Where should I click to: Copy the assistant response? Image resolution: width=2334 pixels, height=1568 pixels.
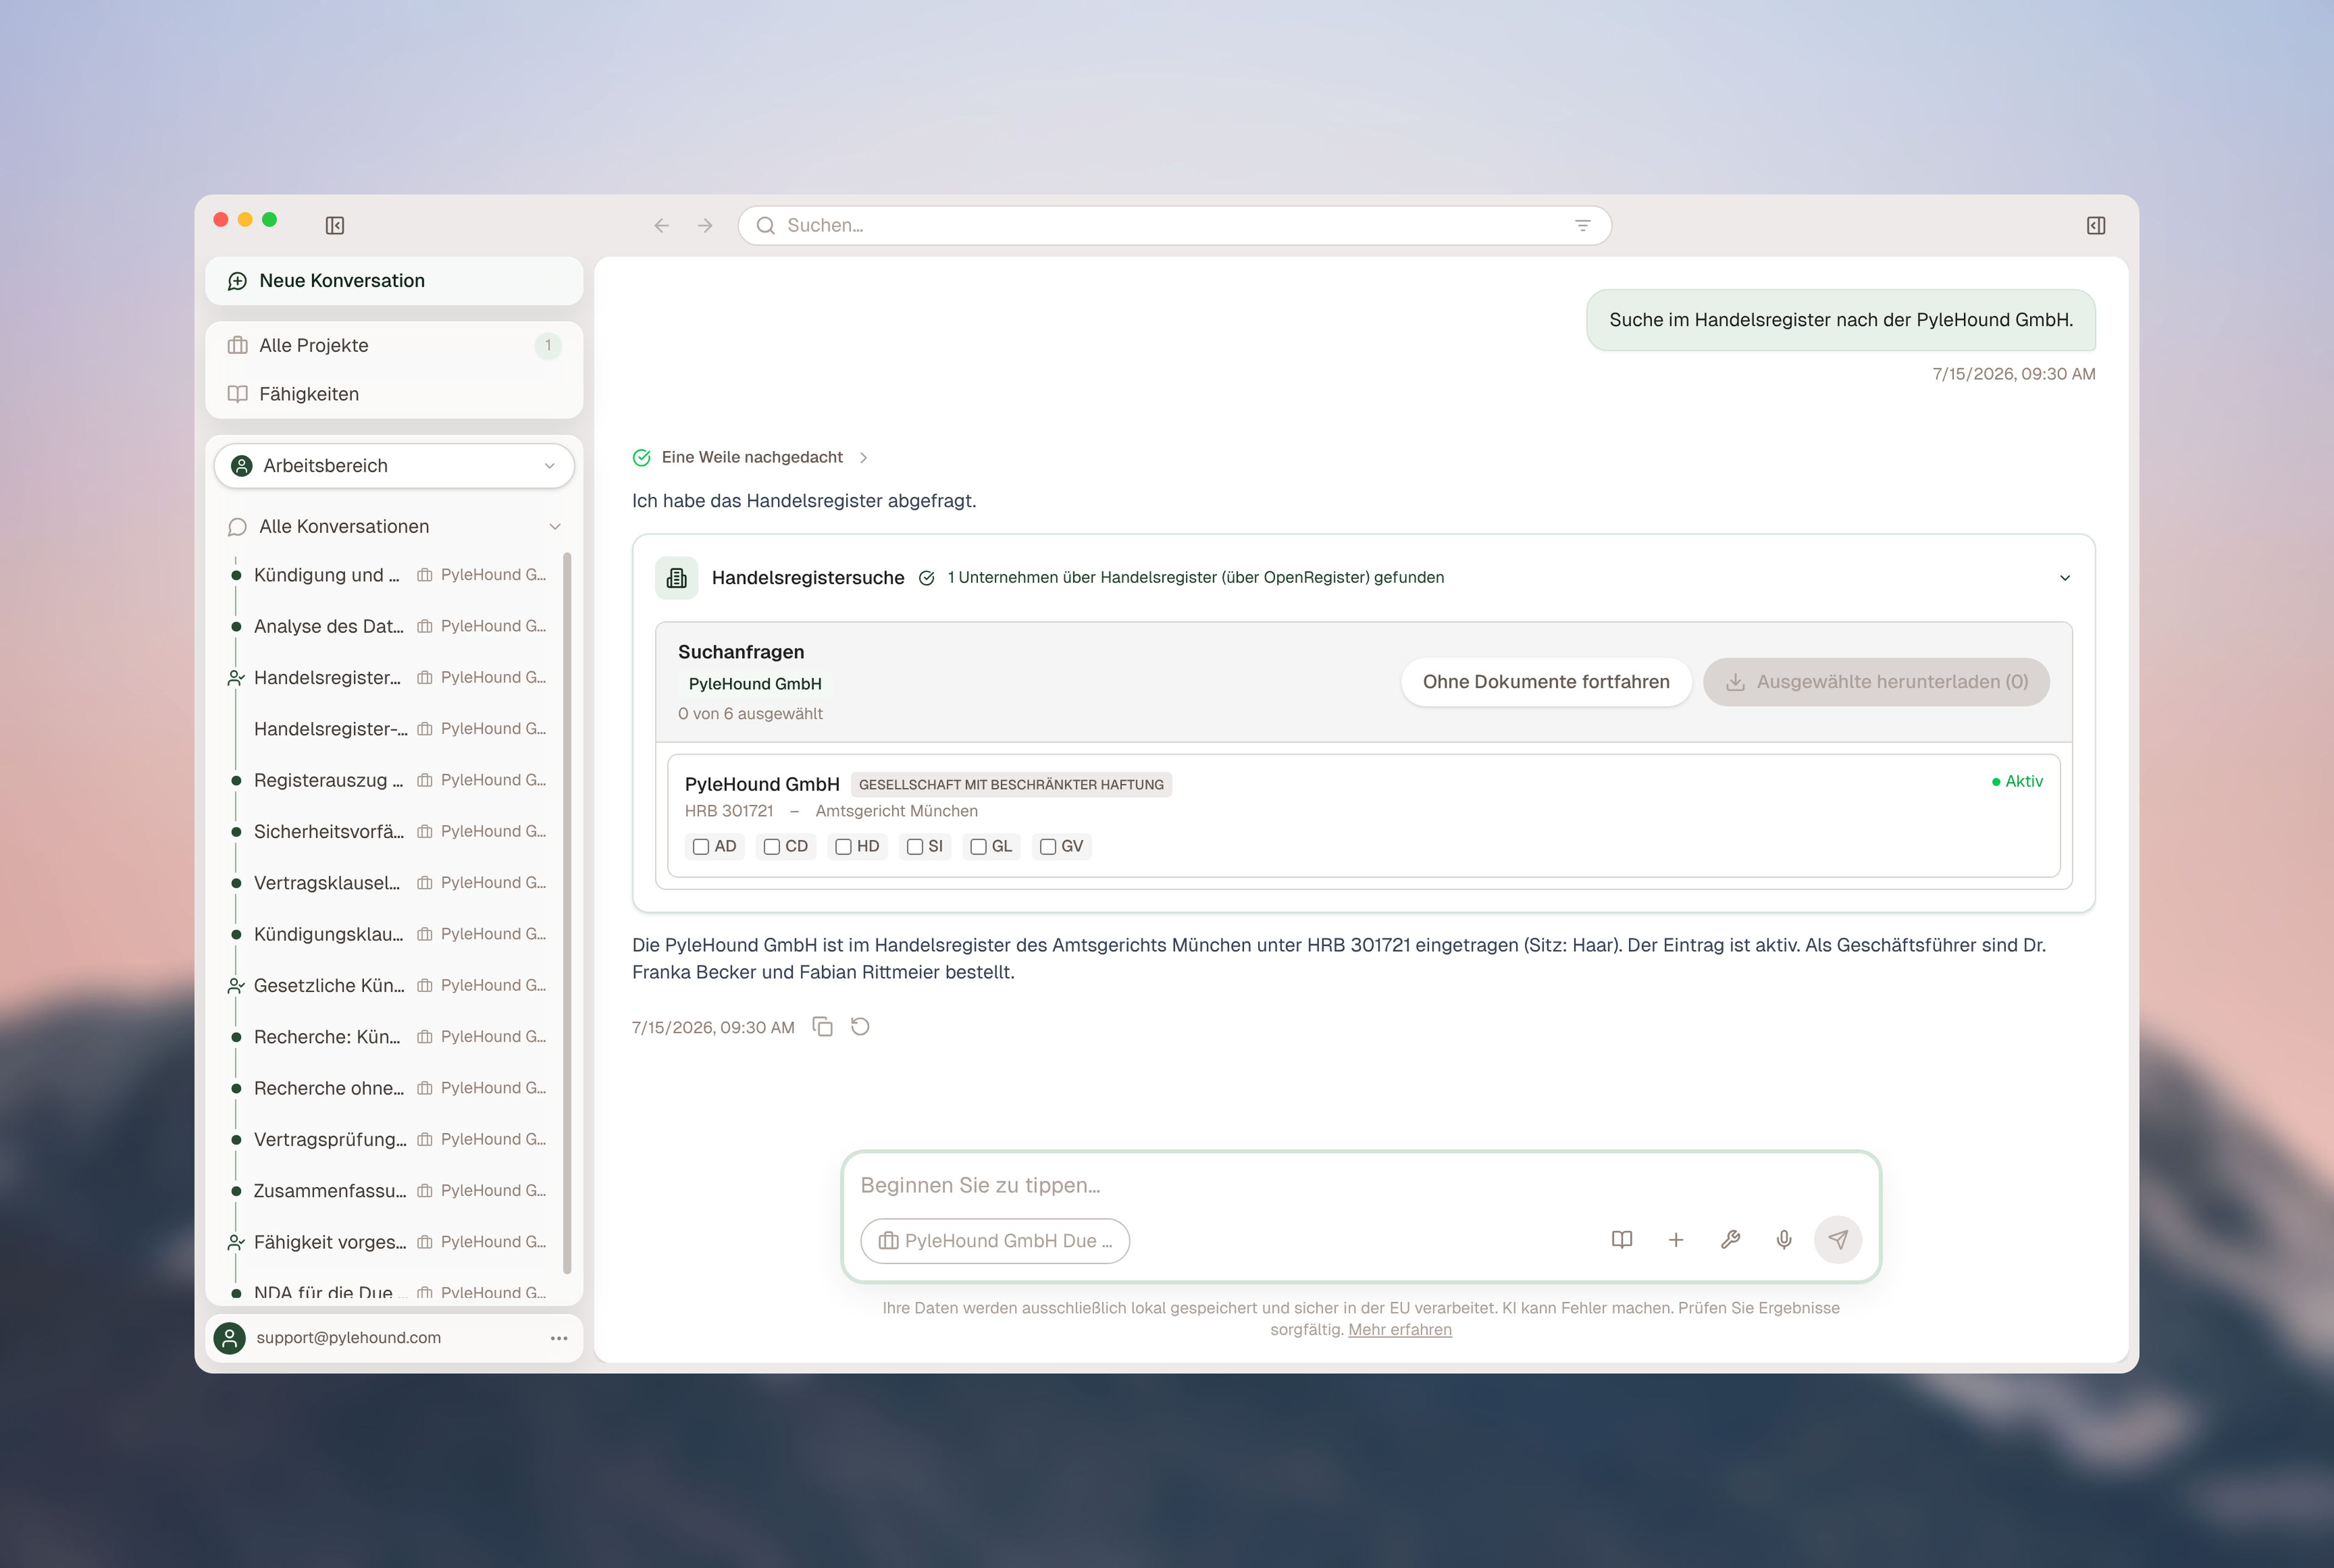[823, 1027]
